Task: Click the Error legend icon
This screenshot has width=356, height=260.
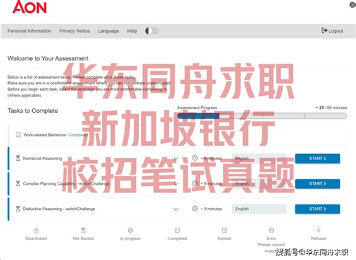Action: click(x=271, y=231)
